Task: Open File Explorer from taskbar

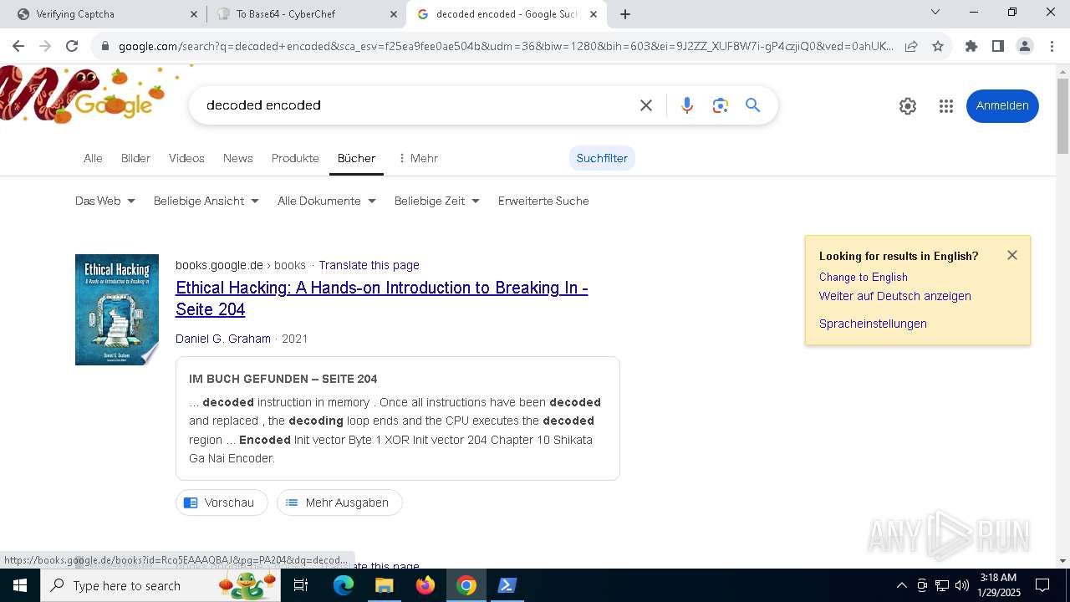Action: coord(384,585)
